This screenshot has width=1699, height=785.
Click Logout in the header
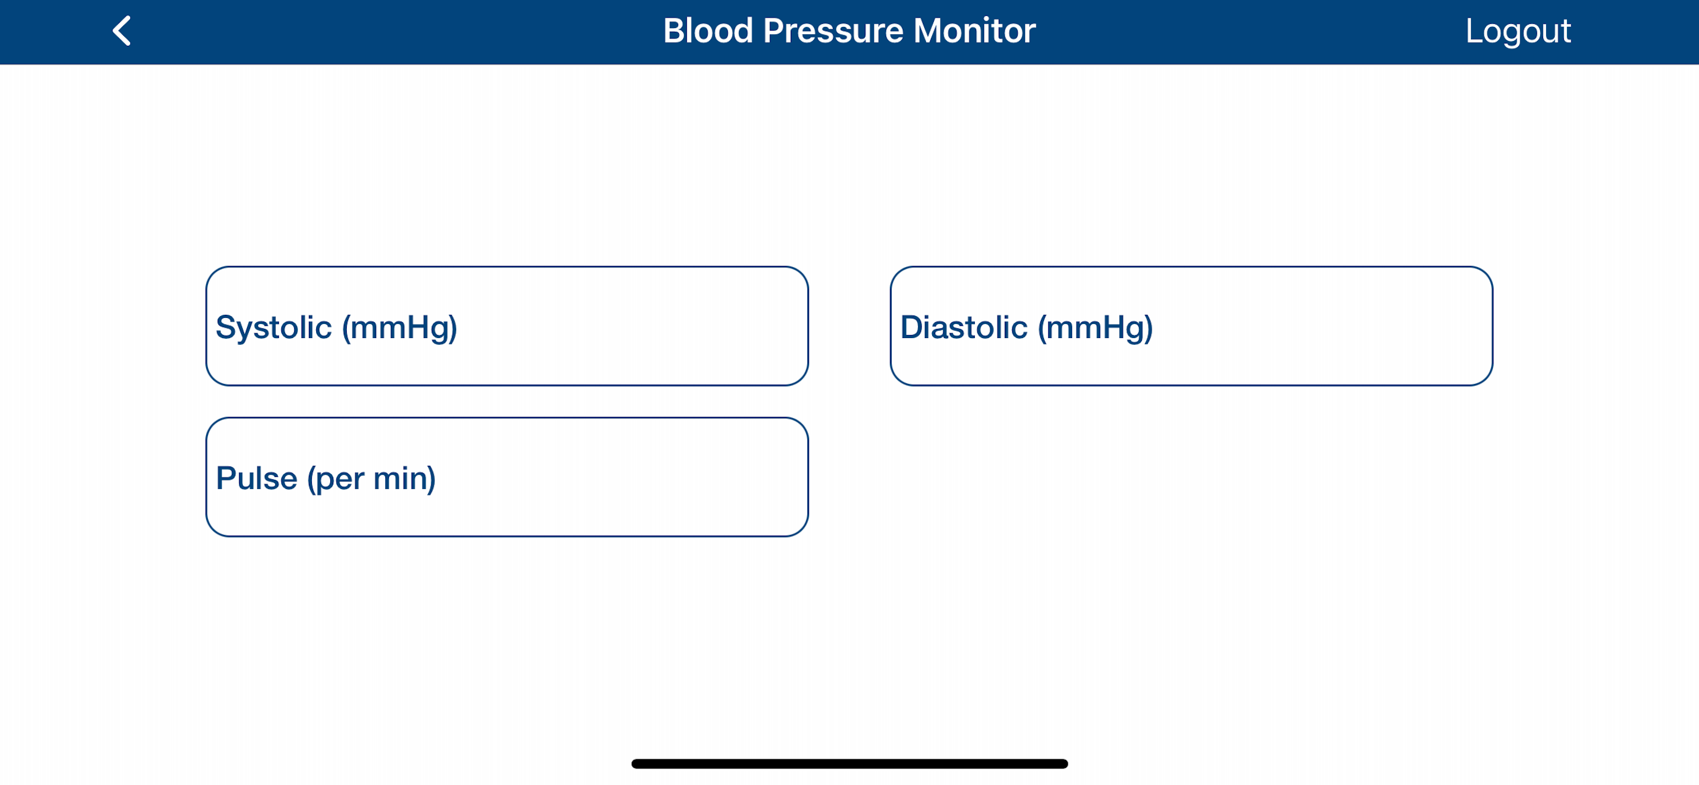tap(1517, 31)
